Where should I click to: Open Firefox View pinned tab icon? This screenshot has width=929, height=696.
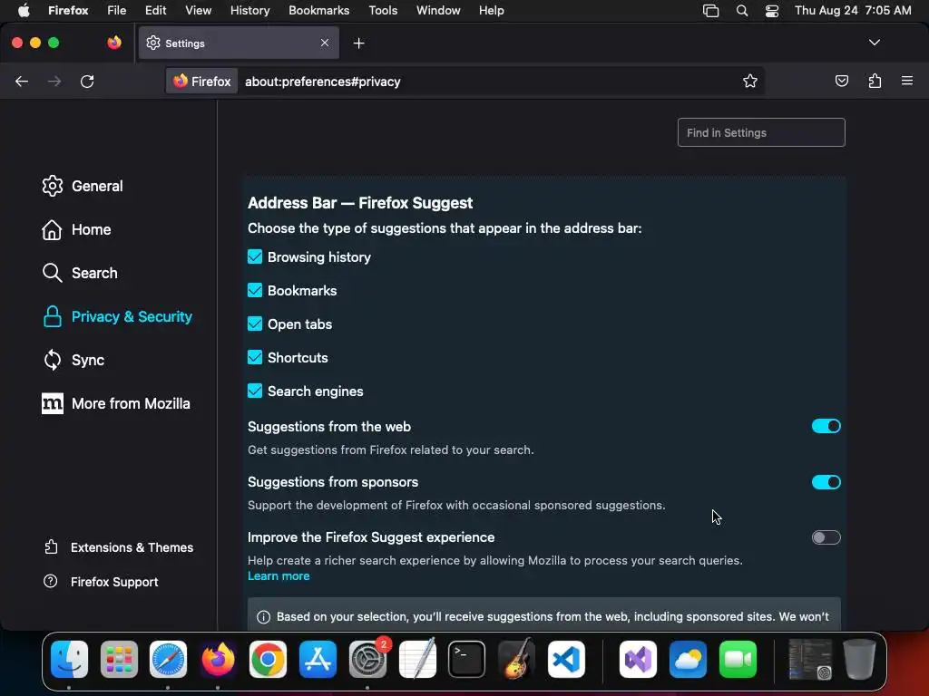(x=113, y=43)
